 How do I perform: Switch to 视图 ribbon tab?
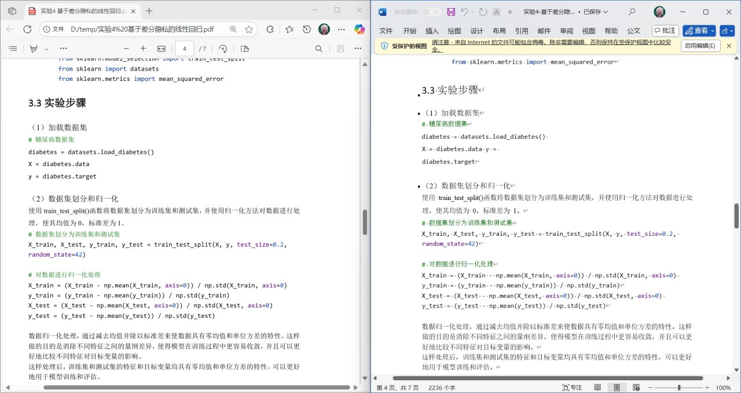click(589, 31)
